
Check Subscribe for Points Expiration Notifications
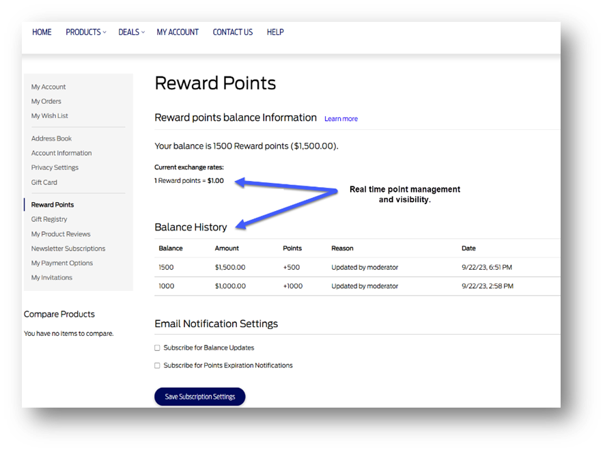coord(157,365)
